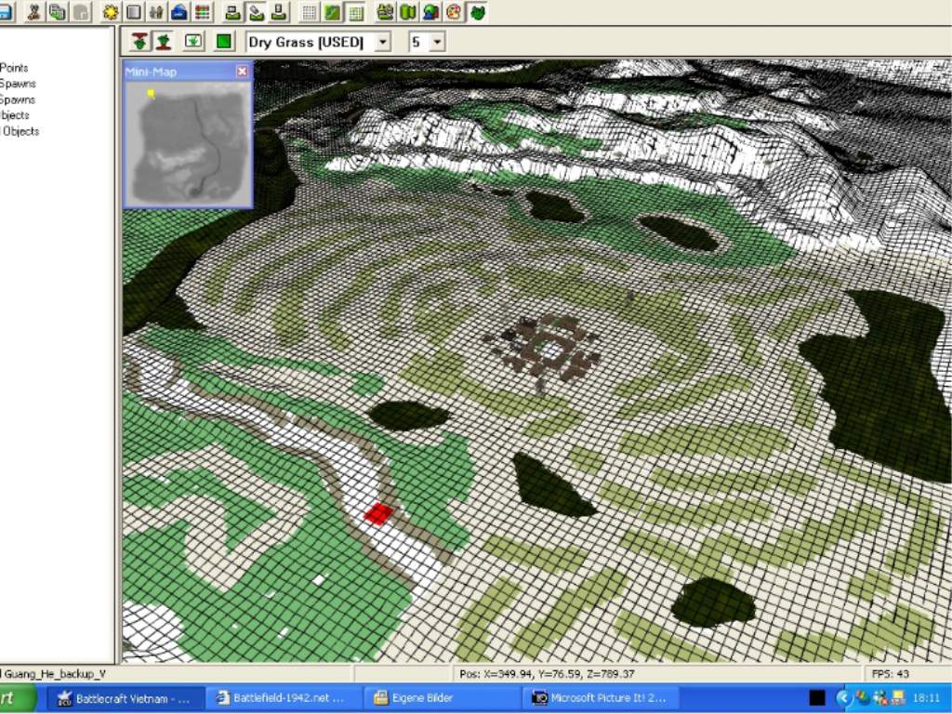Select the Points item in left panel
The height and width of the screenshot is (714, 952).
[14, 68]
